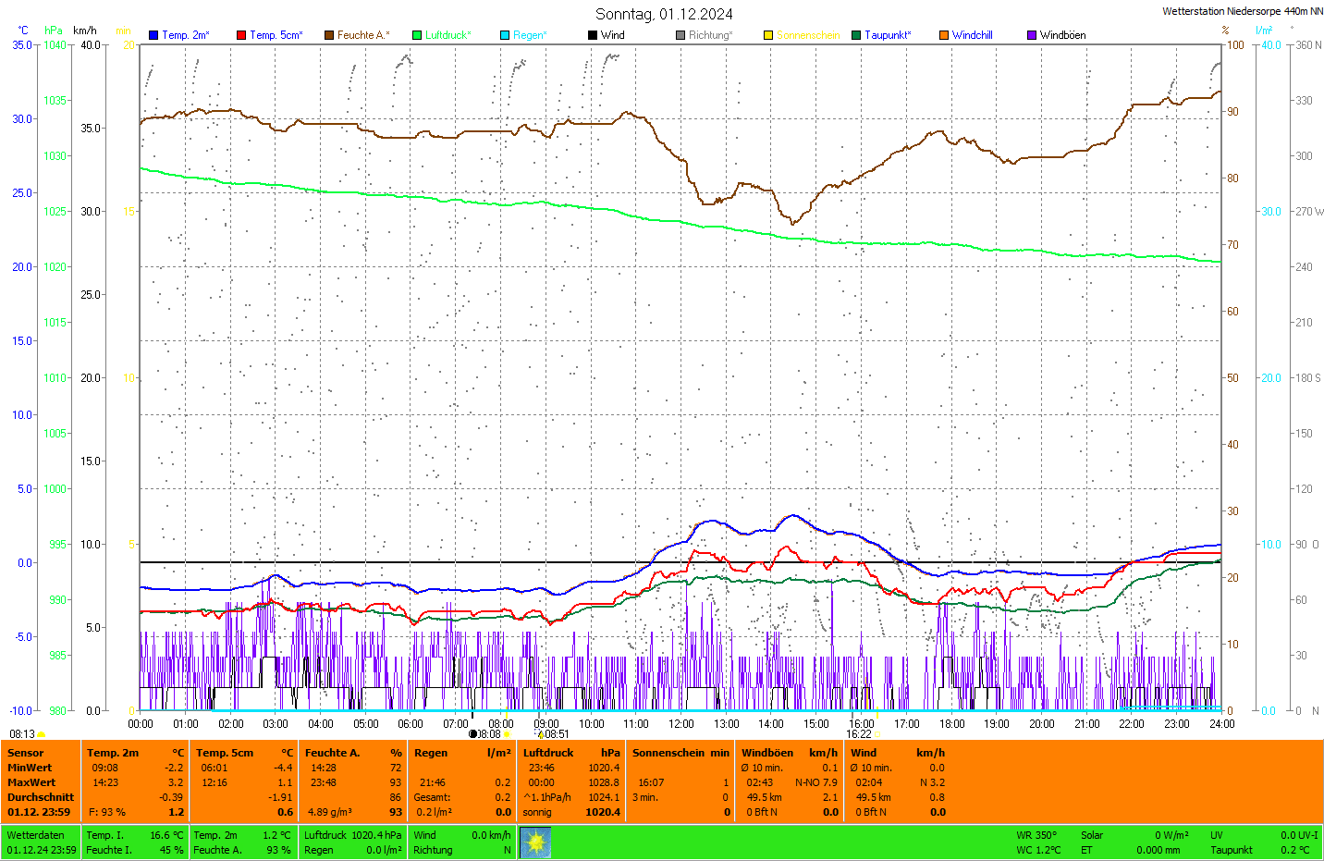Click the purple Windböen legend square

click(x=1032, y=35)
